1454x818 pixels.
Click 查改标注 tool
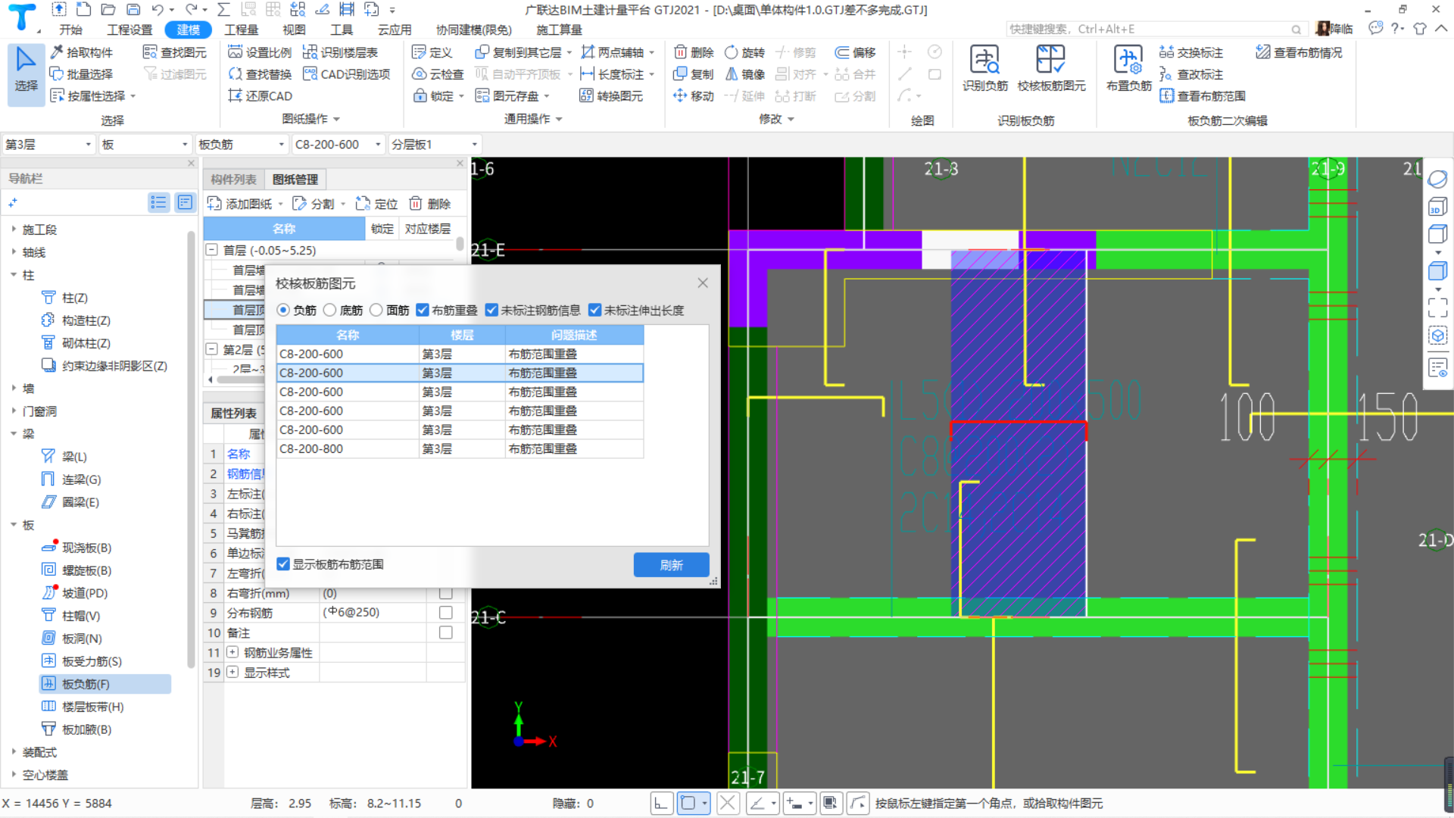coord(1190,74)
